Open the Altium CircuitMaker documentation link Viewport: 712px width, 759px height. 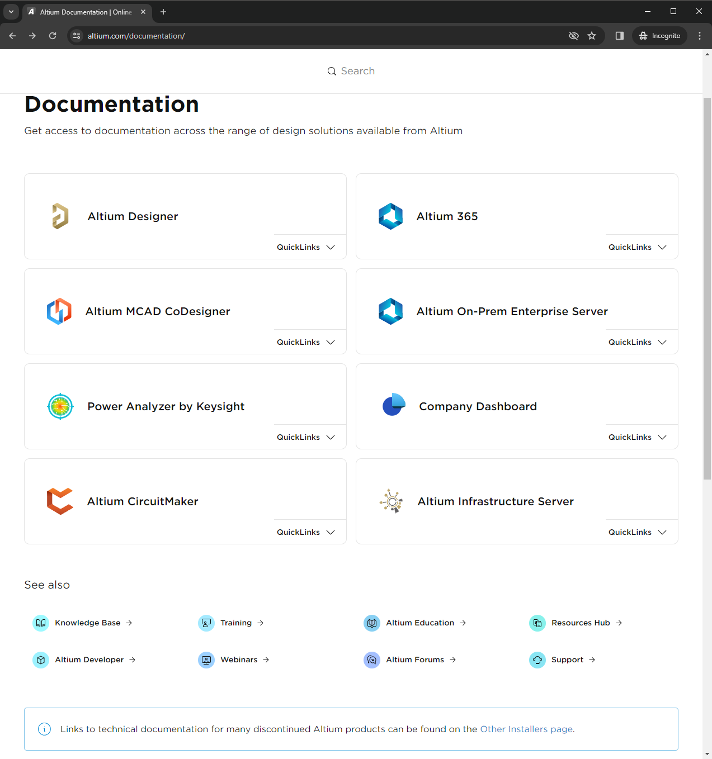(x=143, y=501)
